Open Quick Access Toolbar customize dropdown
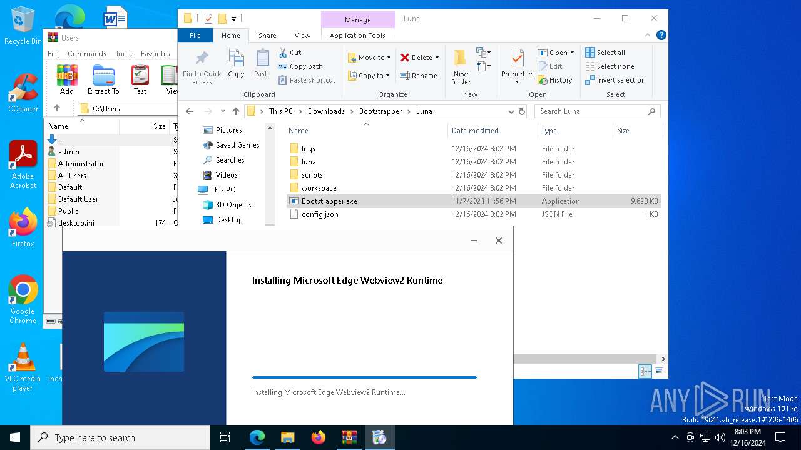801x450 pixels. 233,19
